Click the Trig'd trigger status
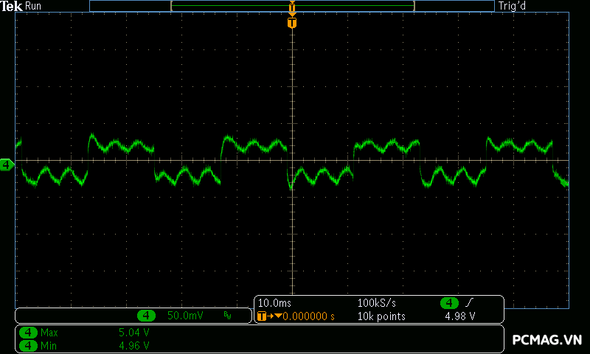The image size is (590, 354). pos(512,6)
